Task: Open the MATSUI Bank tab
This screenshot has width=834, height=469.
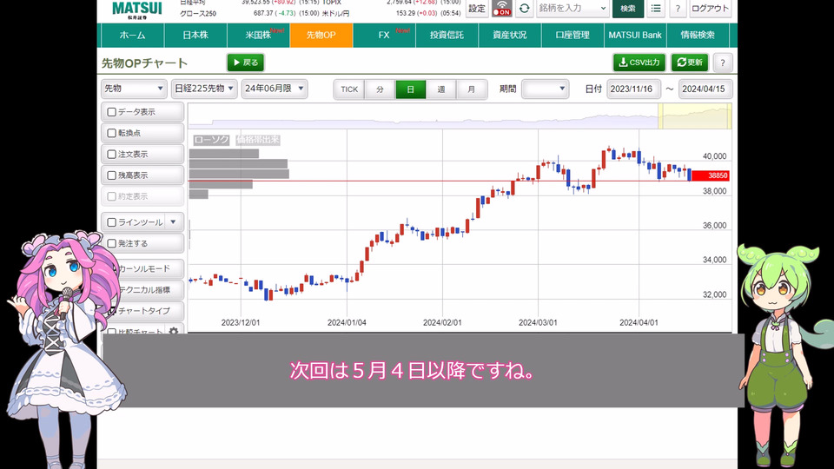Action: click(635, 35)
